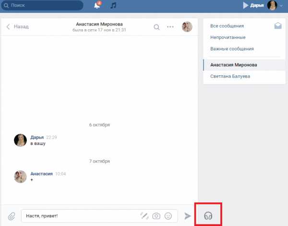Open Дарья's avatar next to message

pyautogui.click(x=20, y=140)
